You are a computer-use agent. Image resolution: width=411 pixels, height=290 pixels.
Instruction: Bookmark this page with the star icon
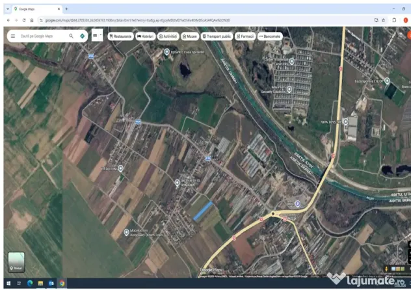(x=383, y=20)
